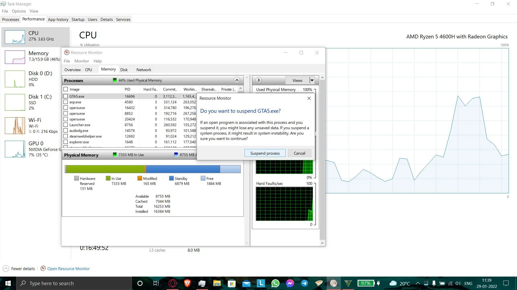Tick the steamwebhelper.exe PID 12692 checkbox

click(x=66, y=136)
